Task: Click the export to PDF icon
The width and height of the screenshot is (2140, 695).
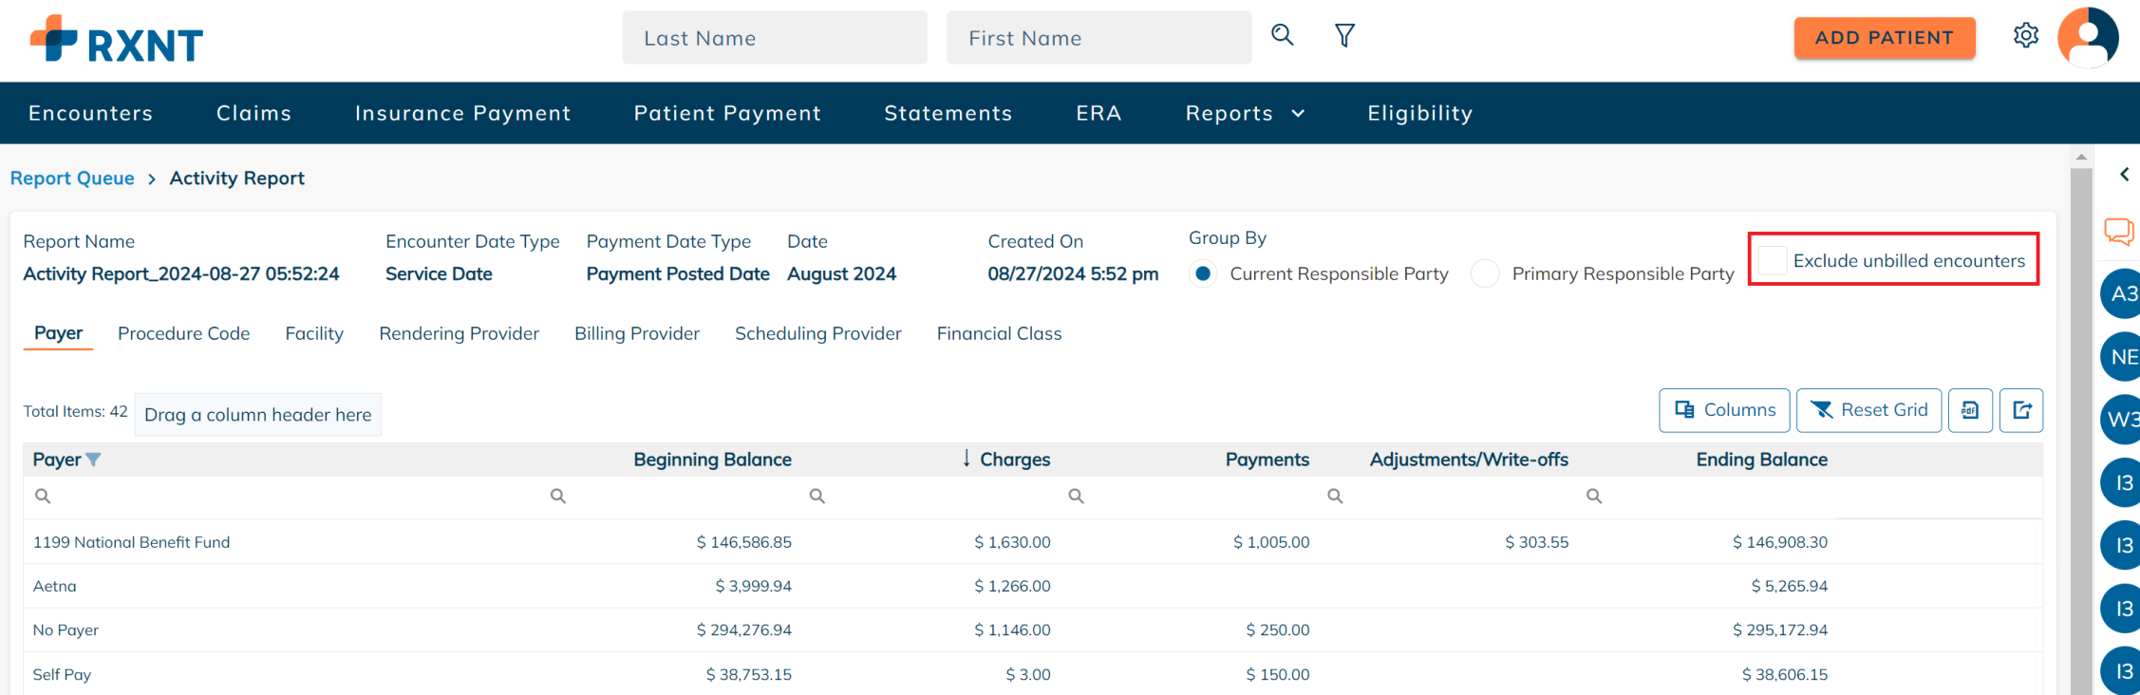Action: pyautogui.click(x=1970, y=410)
